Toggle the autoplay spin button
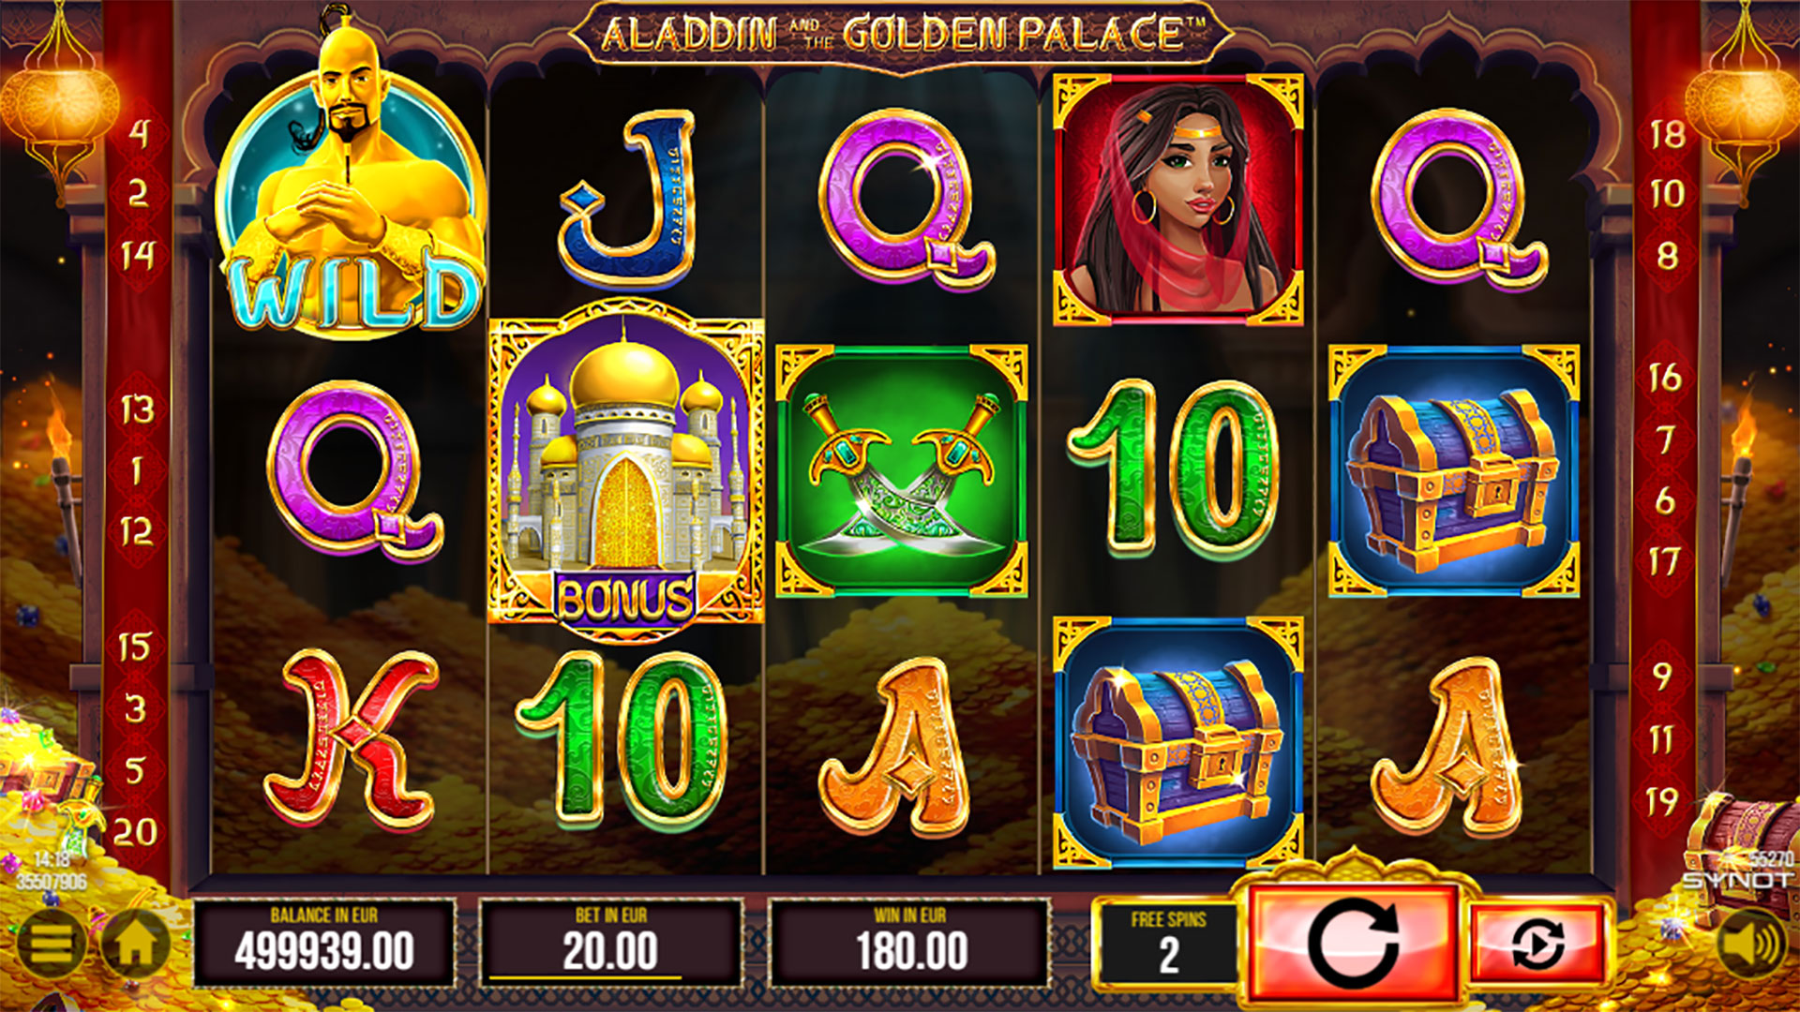Viewport: 1800px width, 1012px height. (x=1537, y=945)
